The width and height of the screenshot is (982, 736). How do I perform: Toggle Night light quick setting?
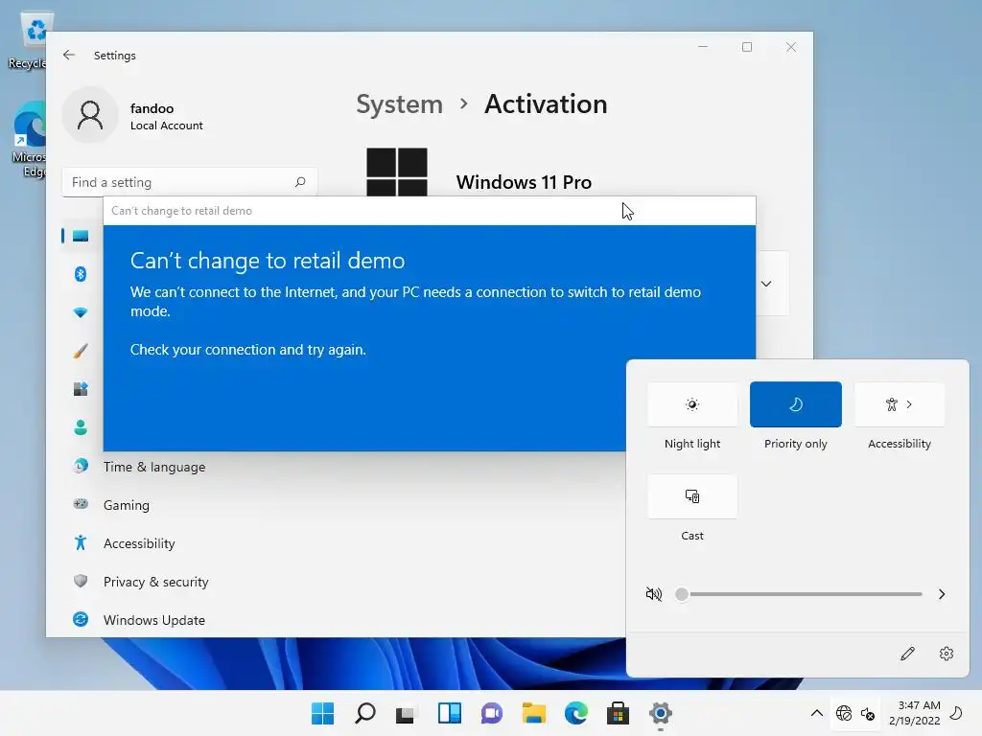click(692, 404)
